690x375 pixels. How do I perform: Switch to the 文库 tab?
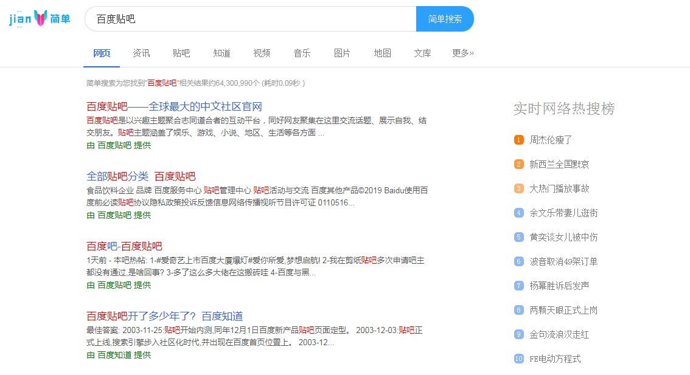coord(422,53)
